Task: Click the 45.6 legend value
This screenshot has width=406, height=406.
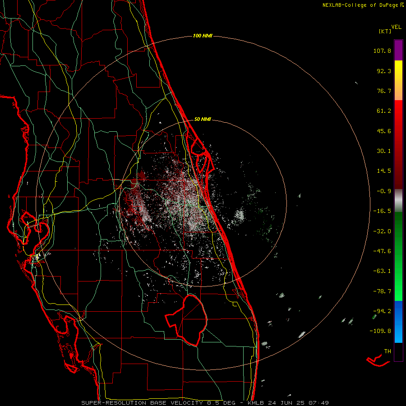Action: tap(384, 131)
